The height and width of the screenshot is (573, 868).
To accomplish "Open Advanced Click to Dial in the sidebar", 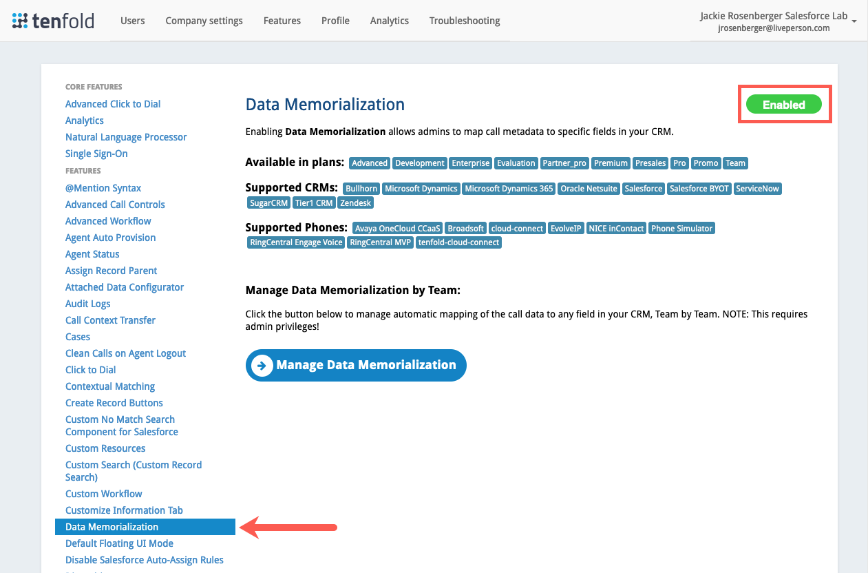I will pos(112,103).
